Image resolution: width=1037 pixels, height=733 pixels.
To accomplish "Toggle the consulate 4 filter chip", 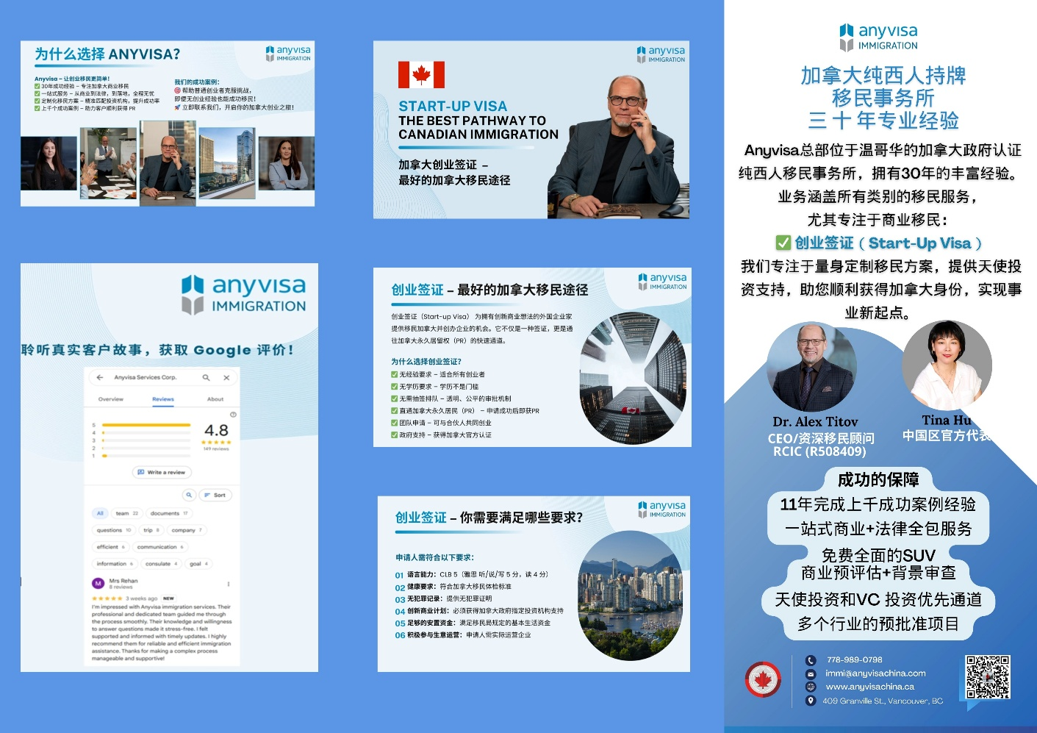I will pos(161,564).
